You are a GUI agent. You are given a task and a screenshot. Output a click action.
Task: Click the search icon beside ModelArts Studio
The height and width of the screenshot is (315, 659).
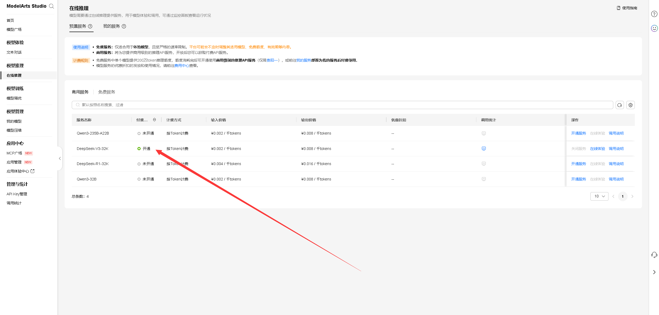[x=52, y=6]
